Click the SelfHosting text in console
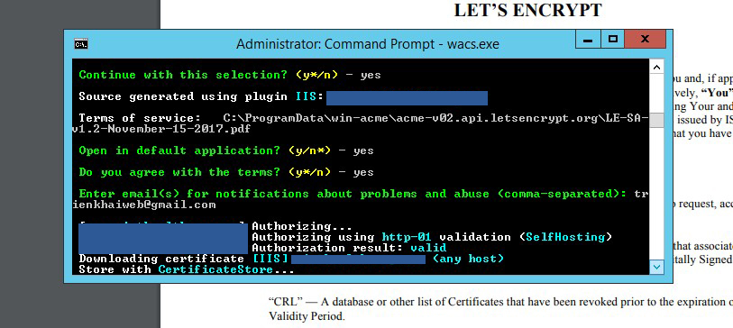The height and width of the screenshot is (328, 733). (565, 237)
